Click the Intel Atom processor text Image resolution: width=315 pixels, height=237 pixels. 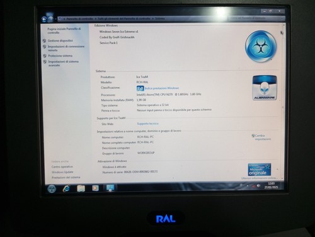point(169,95)
